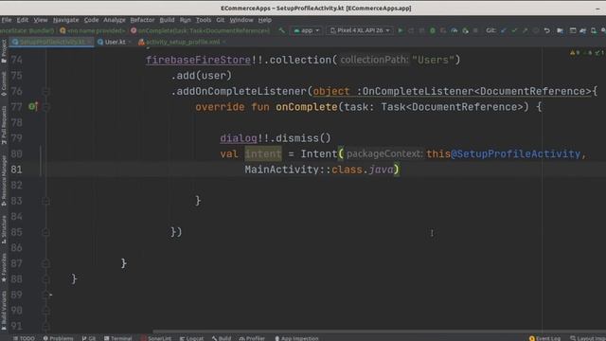Open the Terminal tool window
This screenshot has width=606, height=341.
click(117, 338)
